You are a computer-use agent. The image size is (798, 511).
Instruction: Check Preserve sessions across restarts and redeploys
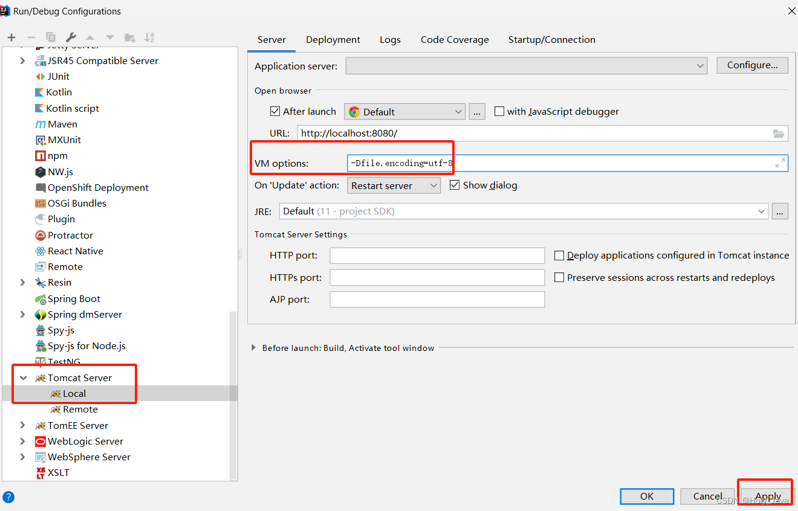click(559, 278)
